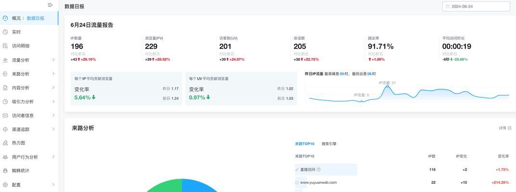Open the 实时 menu item
Image resolution: width=516 pixels, height=192 pixels.
tap(29, 32)
